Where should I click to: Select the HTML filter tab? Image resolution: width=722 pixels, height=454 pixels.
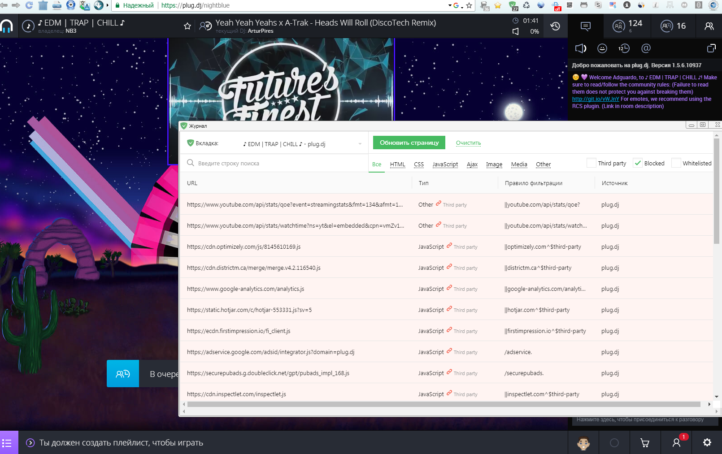pyautogui.click(x=398, y=164)
